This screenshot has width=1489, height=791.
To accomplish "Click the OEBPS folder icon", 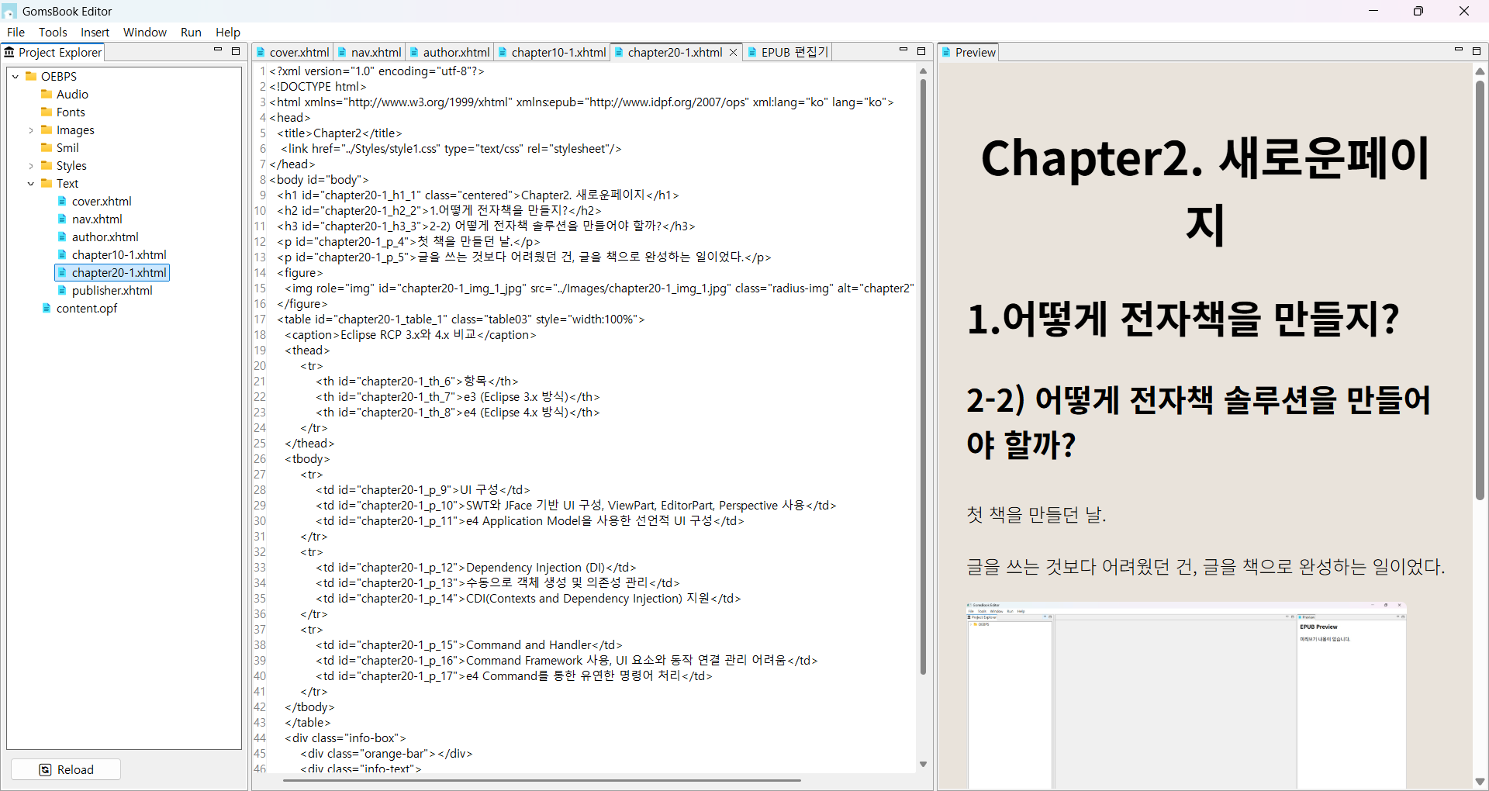I will click(x=31, y=76).
